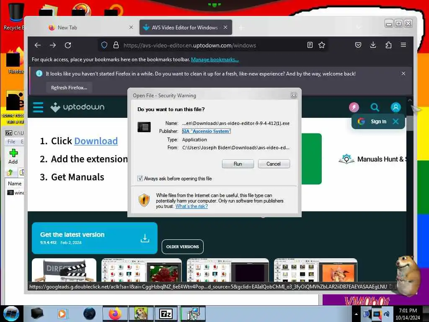
Task: Open uptodown search
Action: [375, 107]
